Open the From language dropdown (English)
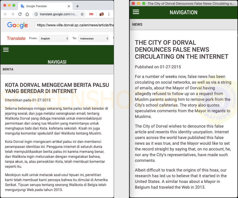 [54, 38]
